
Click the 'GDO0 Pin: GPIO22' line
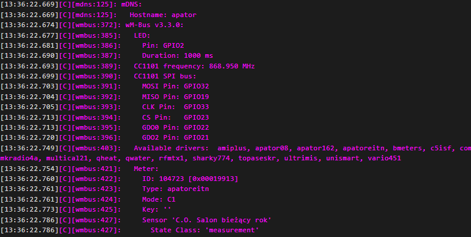coord(176,128)
